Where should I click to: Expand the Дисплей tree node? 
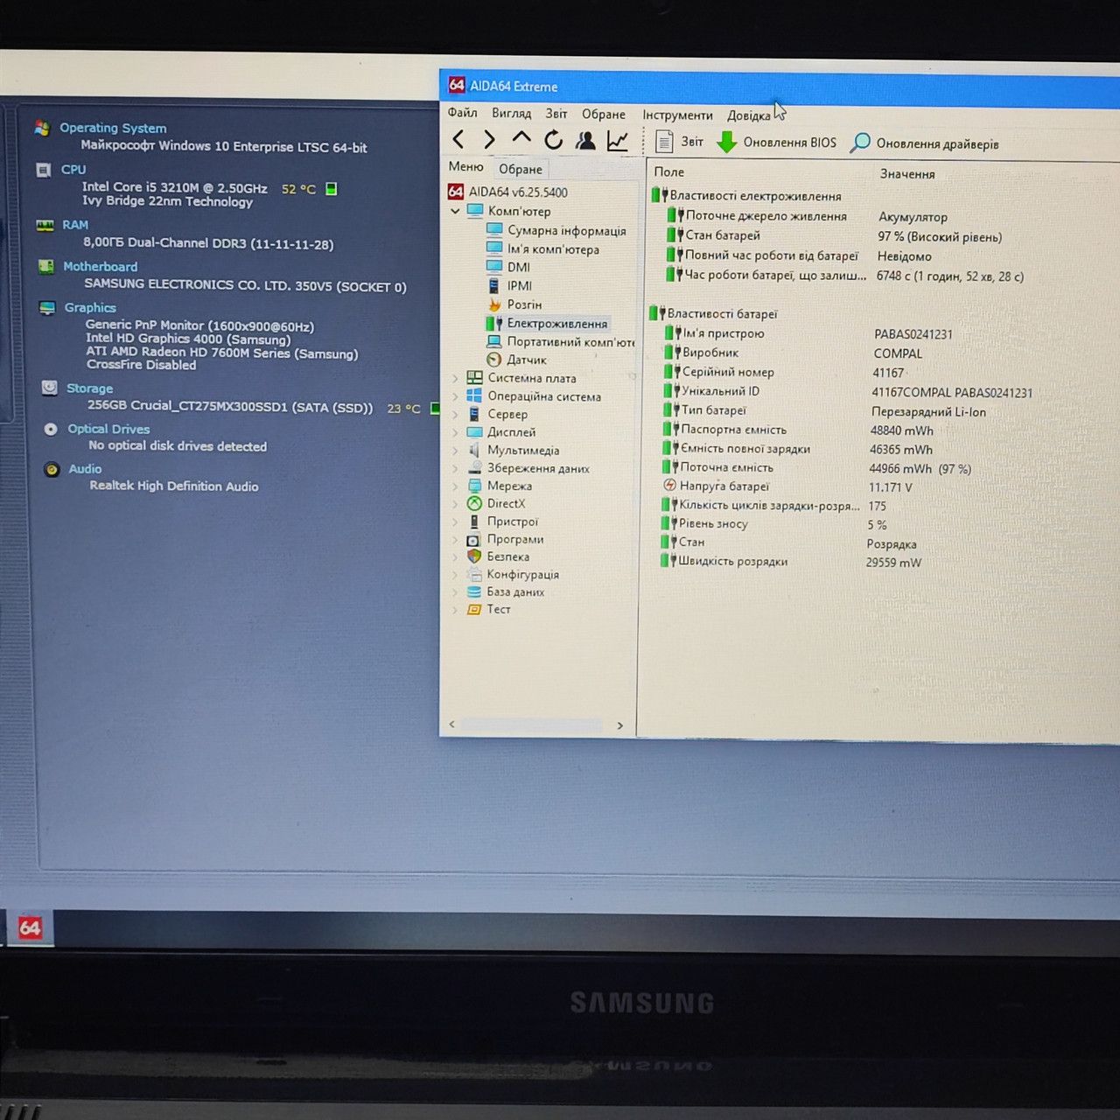[x=455, y=432]
